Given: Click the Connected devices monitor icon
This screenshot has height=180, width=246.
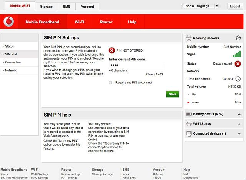Looking at the screenshot, I should pyautogui.click(x=189, y=134).
